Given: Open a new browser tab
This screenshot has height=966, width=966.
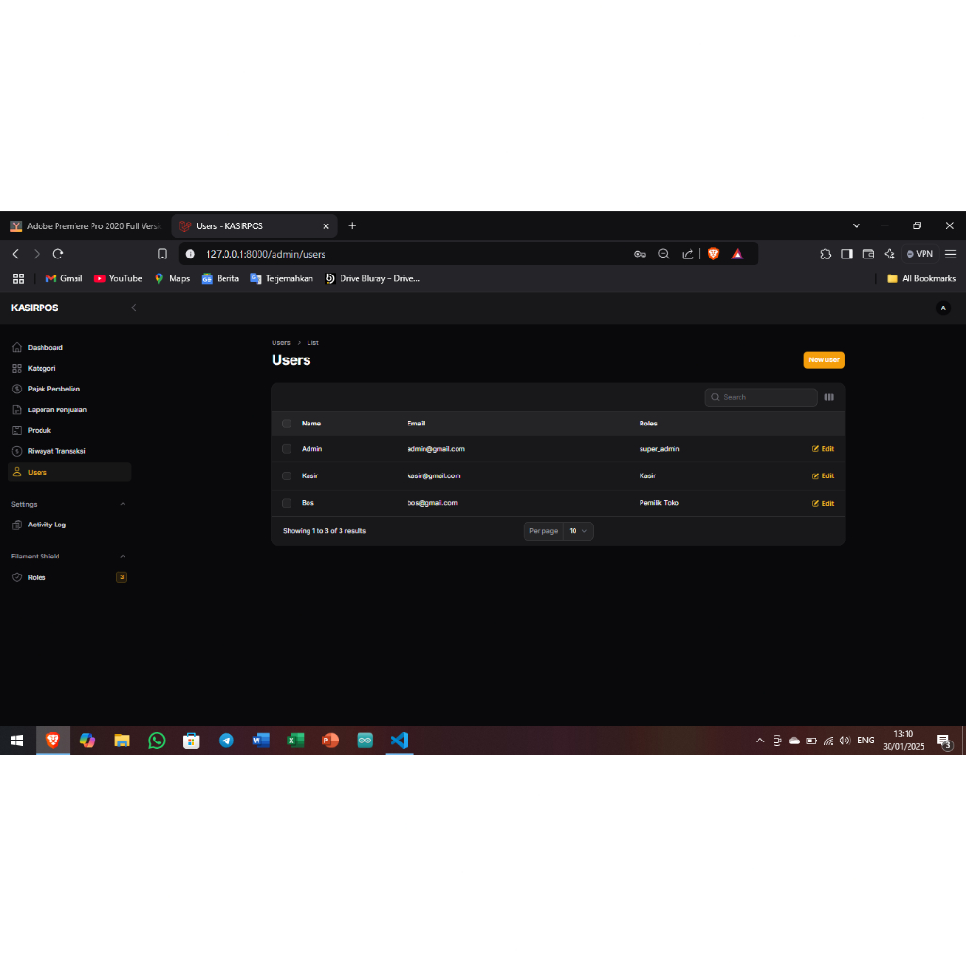Looking at the screenshot, I should 353,226.
